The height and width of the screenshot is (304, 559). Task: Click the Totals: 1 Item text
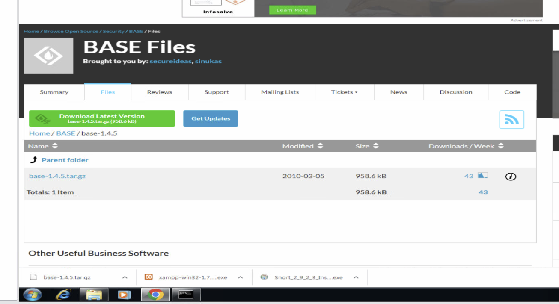(50, 192)
